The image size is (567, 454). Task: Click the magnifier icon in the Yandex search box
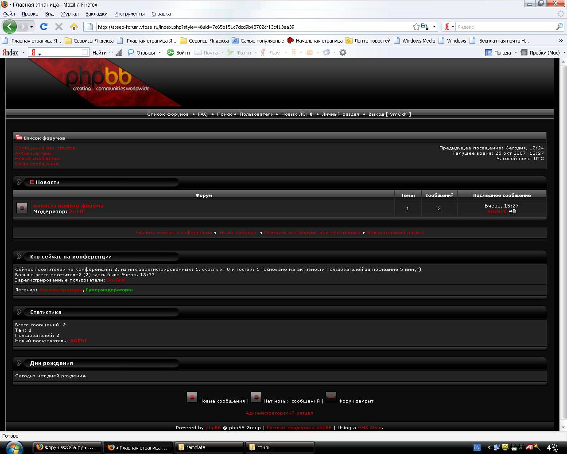pos(559,27)
